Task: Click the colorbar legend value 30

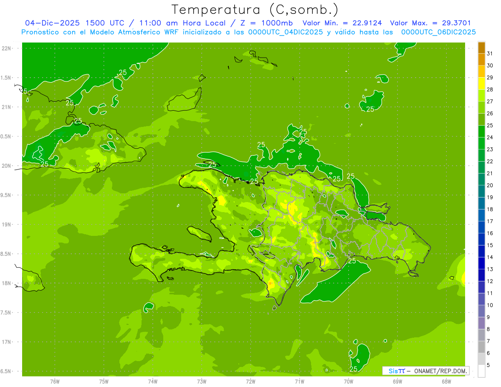Action: 490,66
